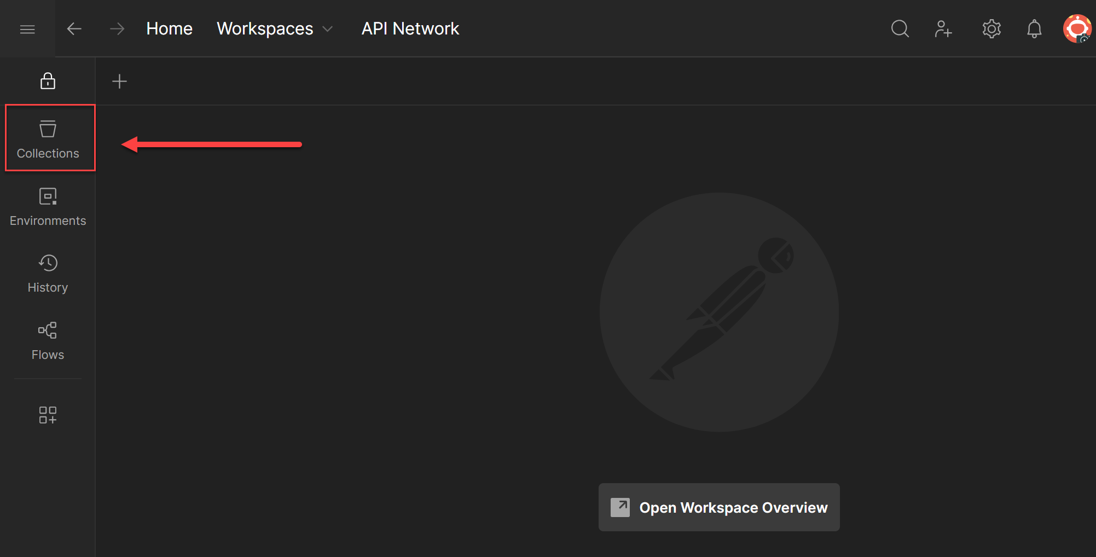Image resolution: width=1096 pixels, height=557 pixels.
Task: Open the hamburger menu icon
Action: 27,29
